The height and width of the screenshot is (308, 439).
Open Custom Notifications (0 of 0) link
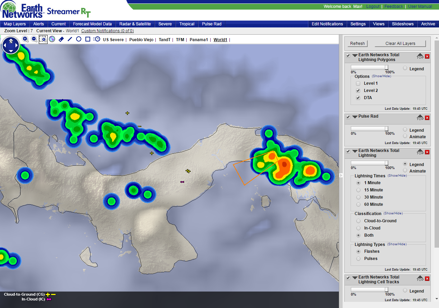coord(107,31)
